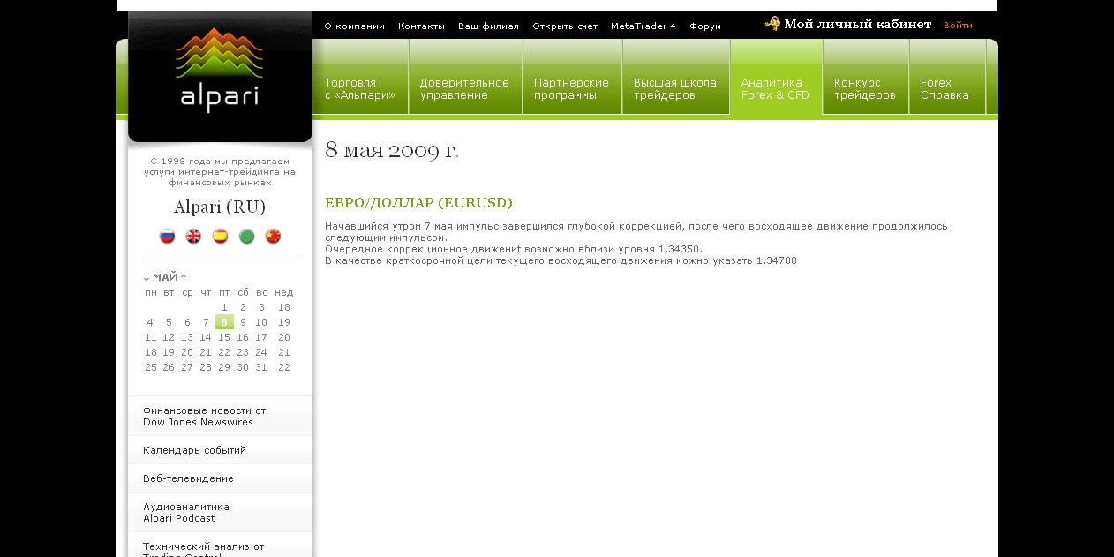Viewport: 1114px width, 557px height.
Task: Go to next month with up chevron
Action: pyautogui.click(x=184, y=277)
